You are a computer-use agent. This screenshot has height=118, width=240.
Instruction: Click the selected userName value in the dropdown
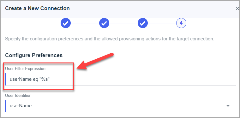(21, 106)
